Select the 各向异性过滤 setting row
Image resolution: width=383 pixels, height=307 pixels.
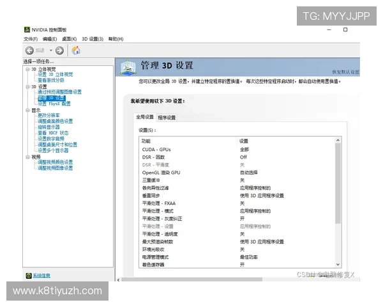point(237,188)
